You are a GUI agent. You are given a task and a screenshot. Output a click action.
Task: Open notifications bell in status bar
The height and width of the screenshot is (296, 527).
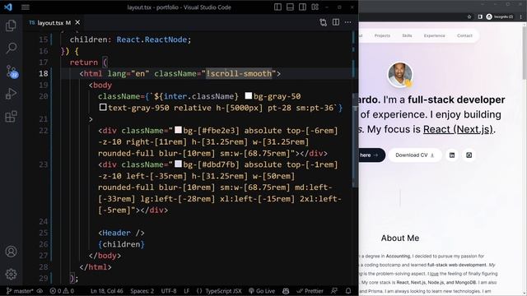tap(348, 291)
